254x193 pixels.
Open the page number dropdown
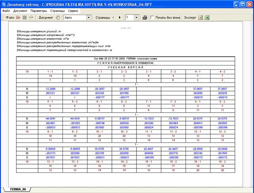coord(136,17)
